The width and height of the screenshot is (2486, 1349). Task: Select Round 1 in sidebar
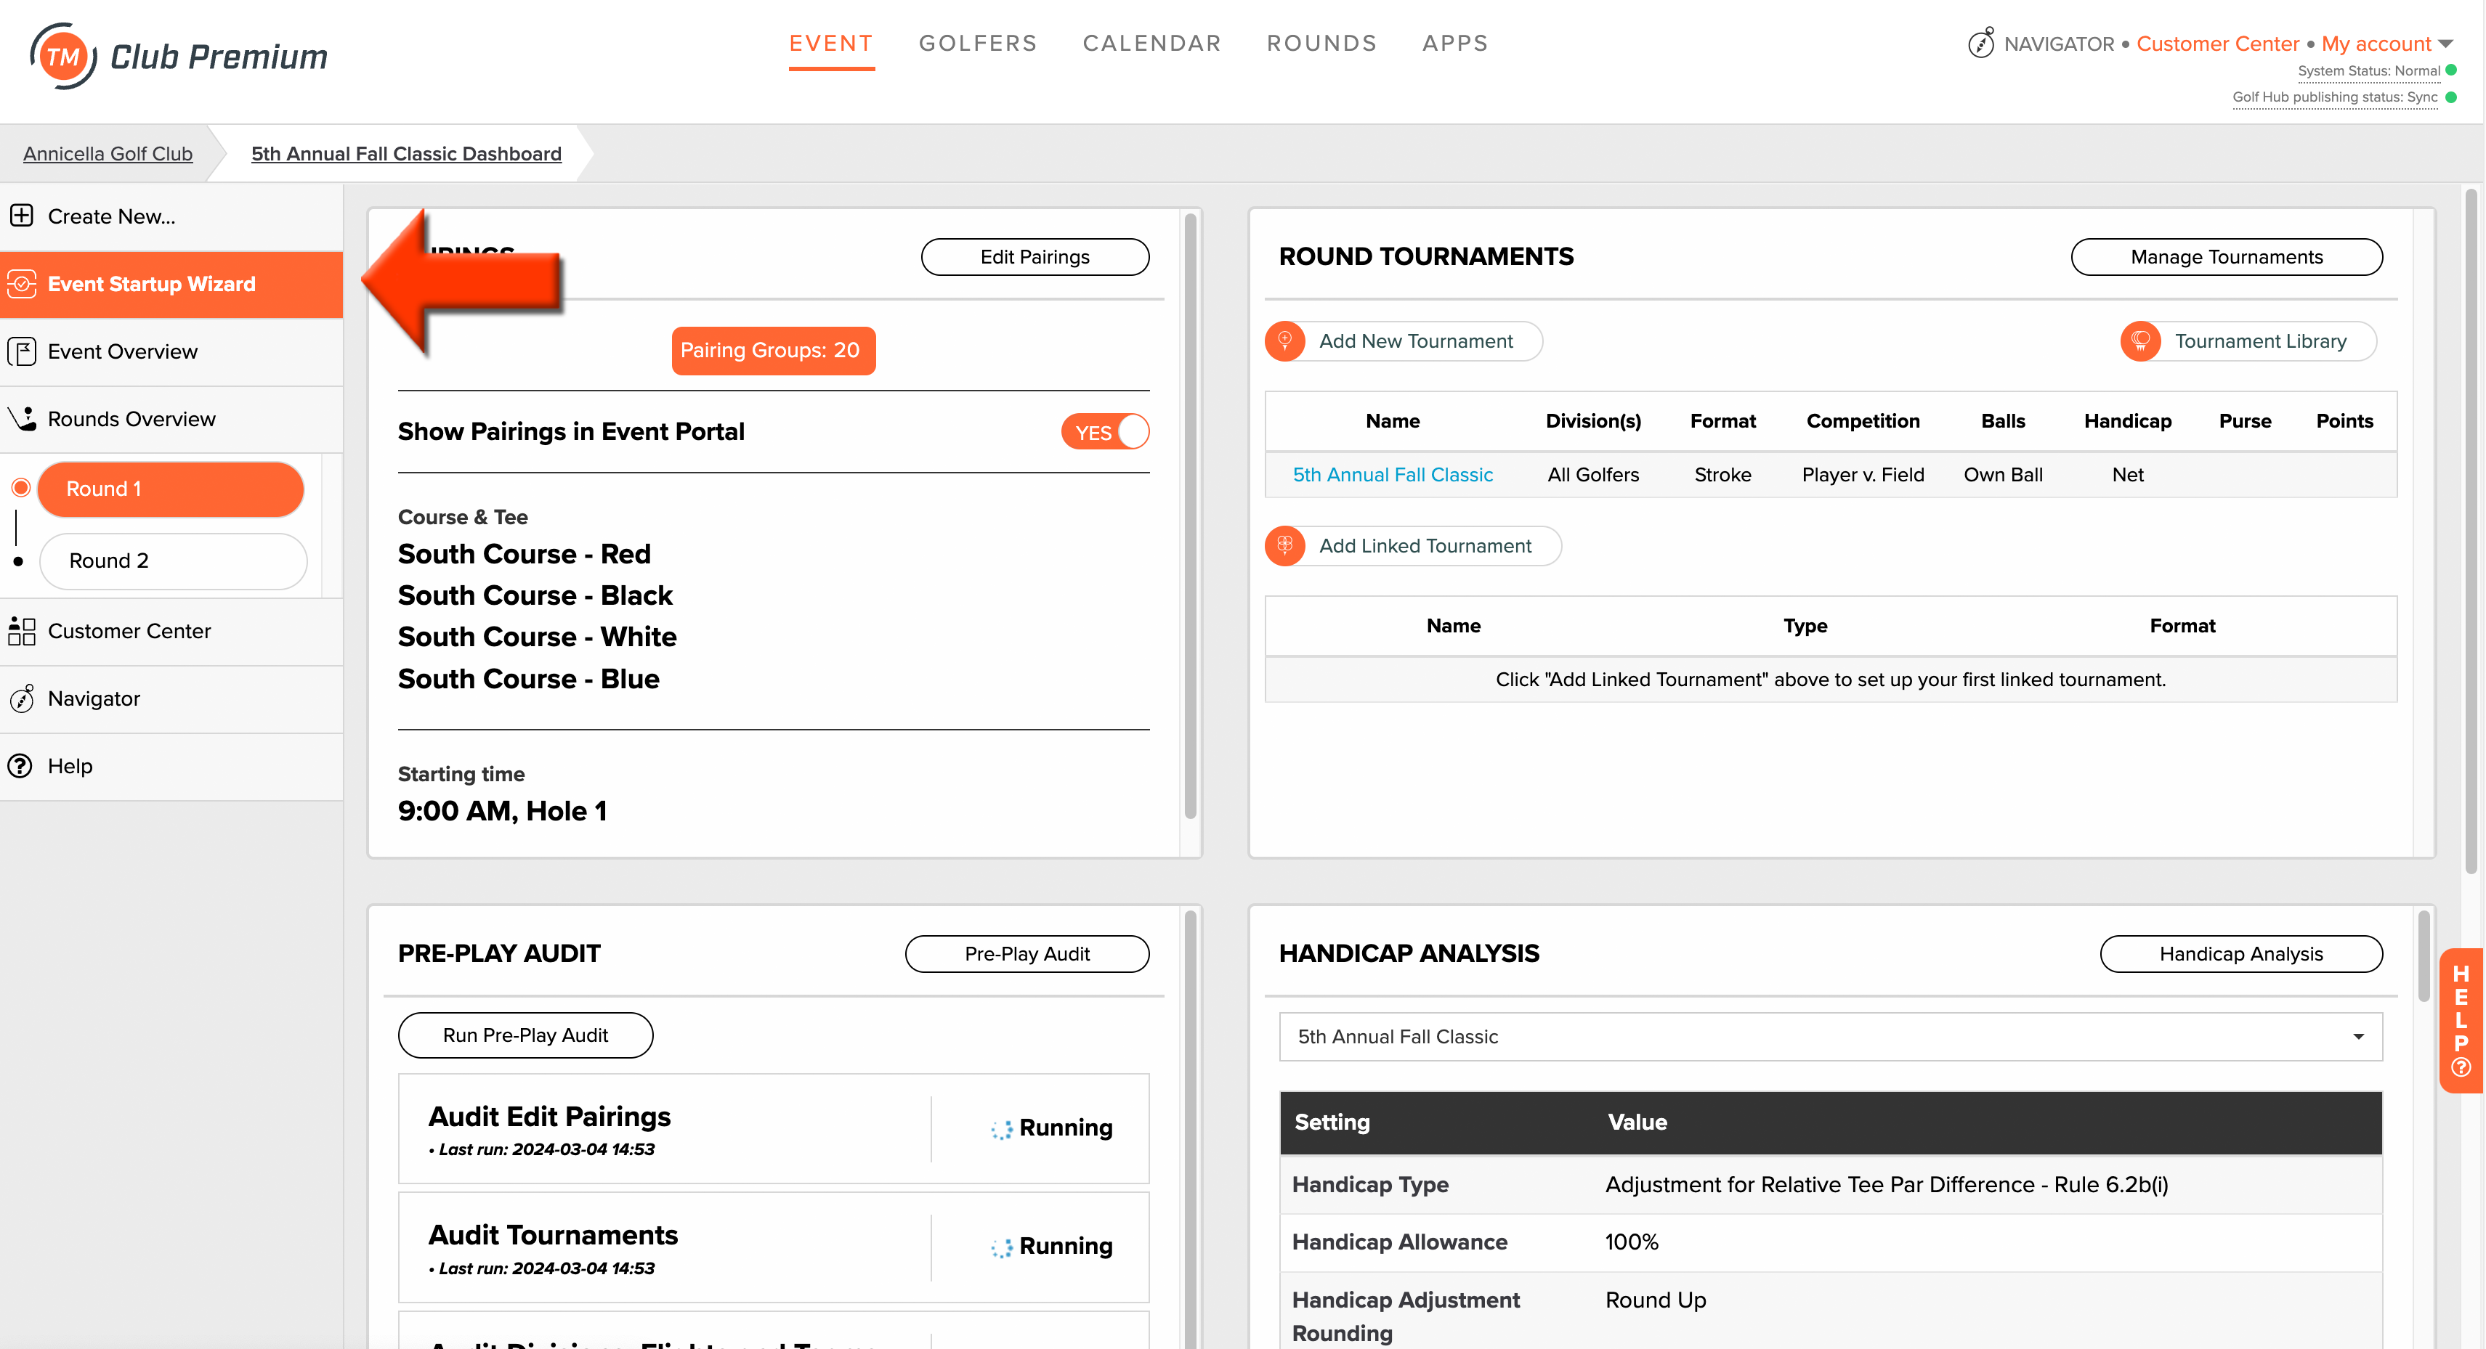171,489
